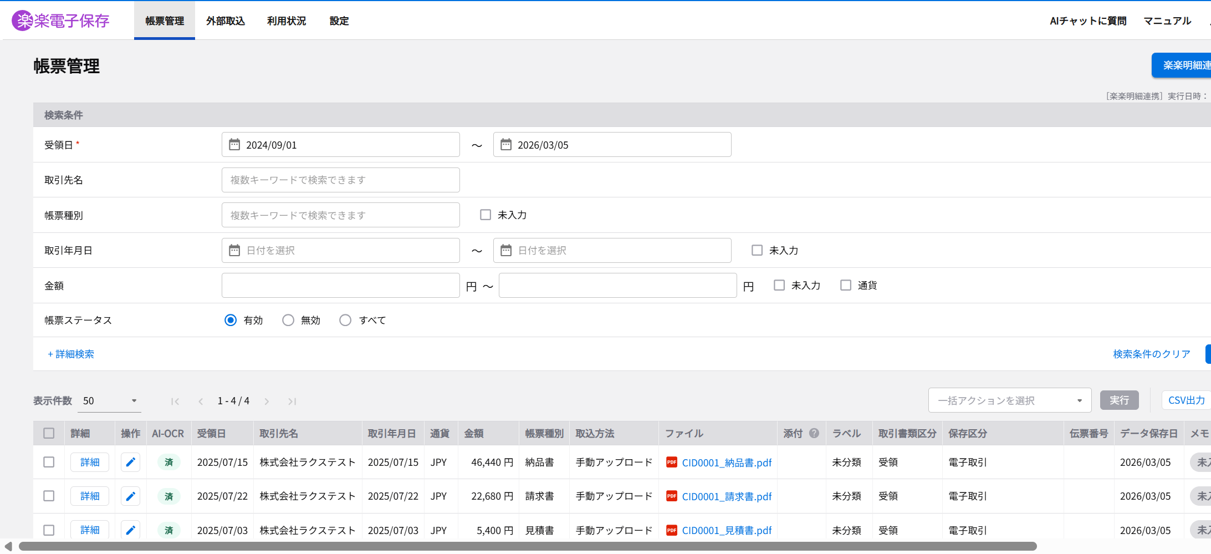Viewport: 1211px width, 554px height.
Task: Click the 取引先名 keyword search field
Action: (x=340, y=180)
